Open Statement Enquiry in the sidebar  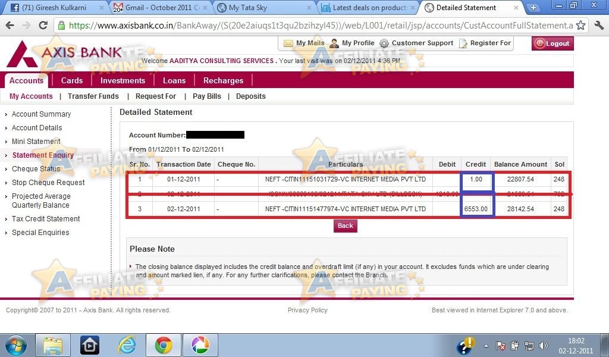[43, 155]
